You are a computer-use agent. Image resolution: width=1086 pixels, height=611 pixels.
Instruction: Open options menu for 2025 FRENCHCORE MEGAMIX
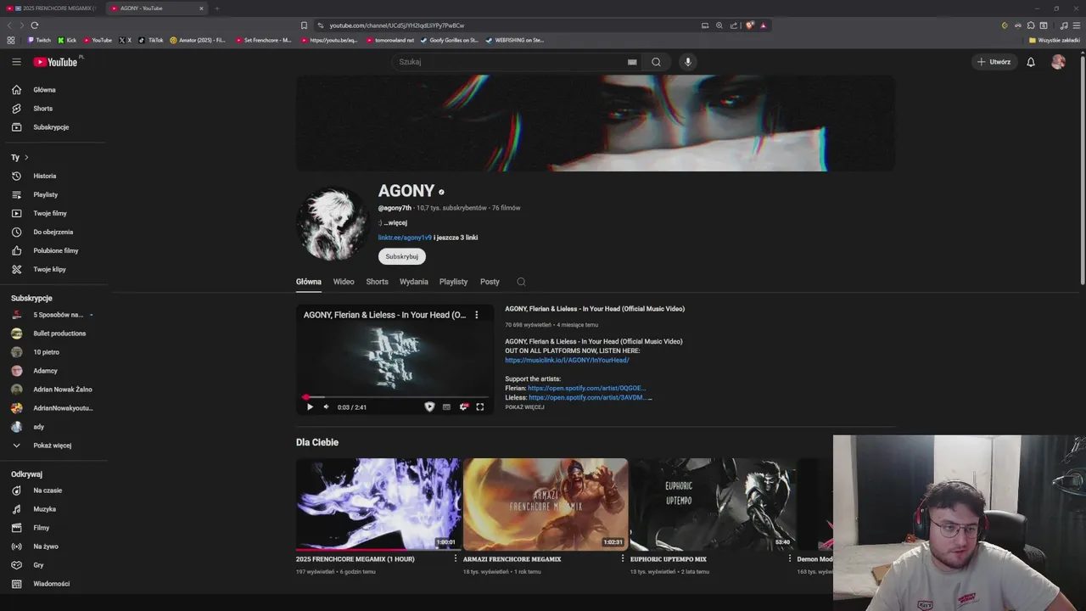(456, 559)
